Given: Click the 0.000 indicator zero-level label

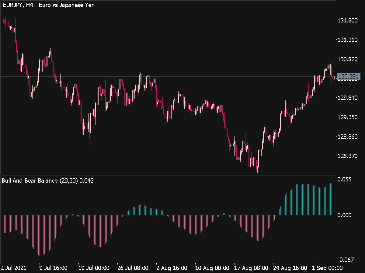Looking at the screenshot, I should [345, 215].
